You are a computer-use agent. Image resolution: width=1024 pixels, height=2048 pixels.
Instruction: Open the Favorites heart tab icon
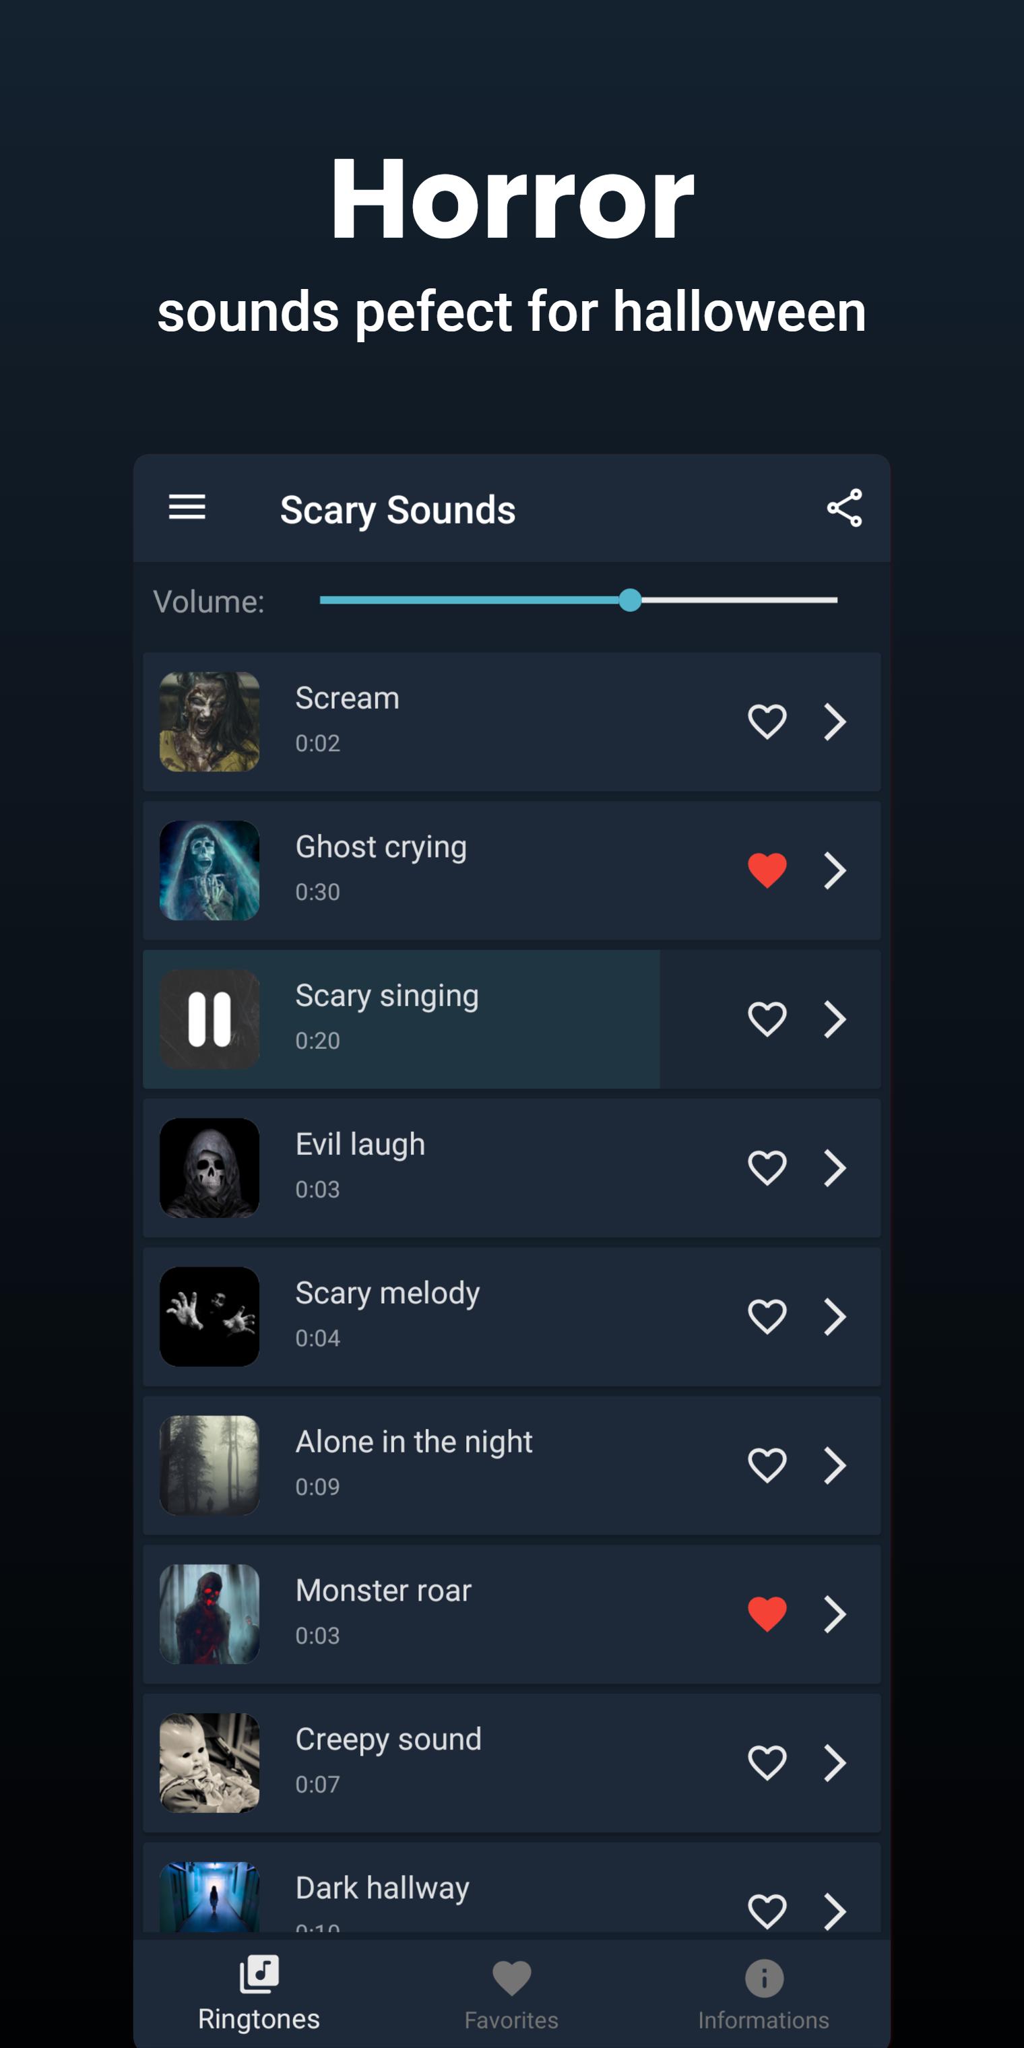511,1977
